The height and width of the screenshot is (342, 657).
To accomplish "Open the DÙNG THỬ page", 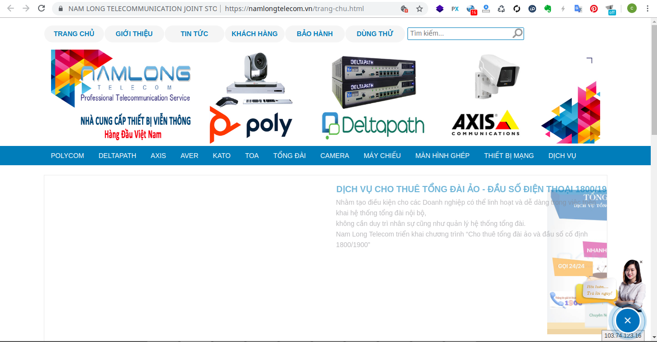I will point(375,34).
